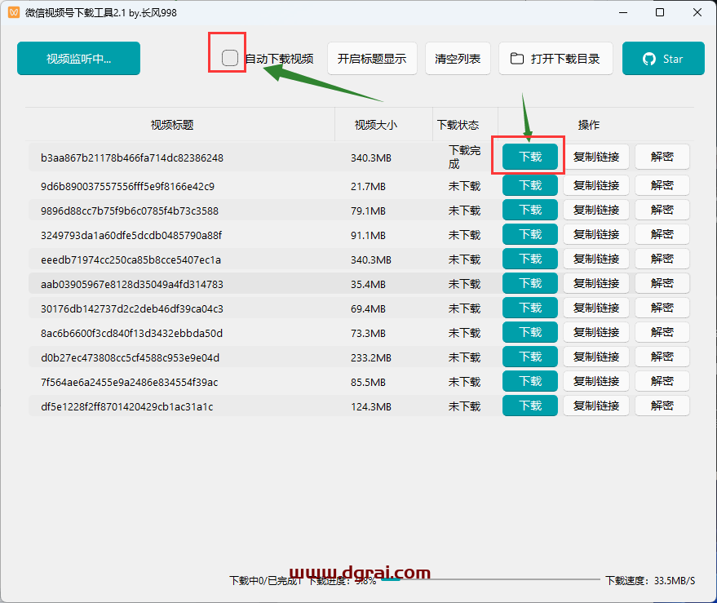
Task: Select title aab03905967e8128d35049a4fd314783
Action: pyautogui.click(x=132, y=285)
